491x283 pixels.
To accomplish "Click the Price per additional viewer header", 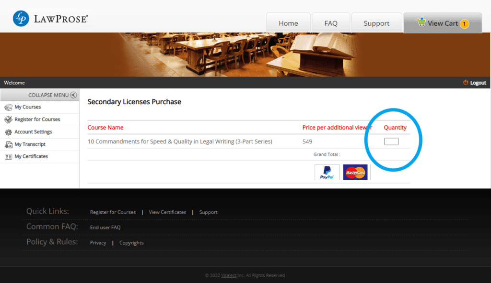I will click(x=337, y=128).
